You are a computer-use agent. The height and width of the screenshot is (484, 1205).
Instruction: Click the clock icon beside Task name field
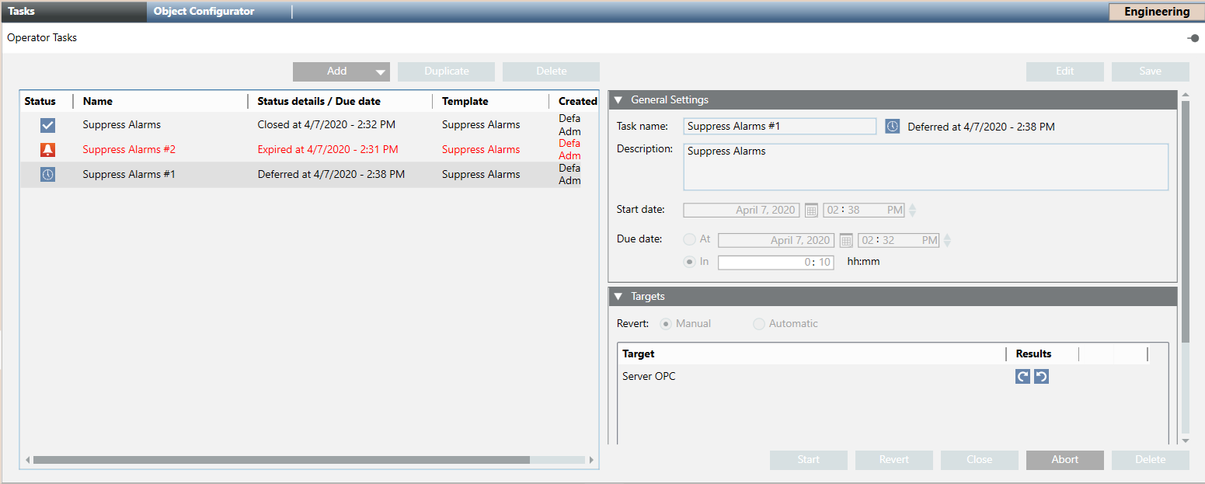point(893,127)
